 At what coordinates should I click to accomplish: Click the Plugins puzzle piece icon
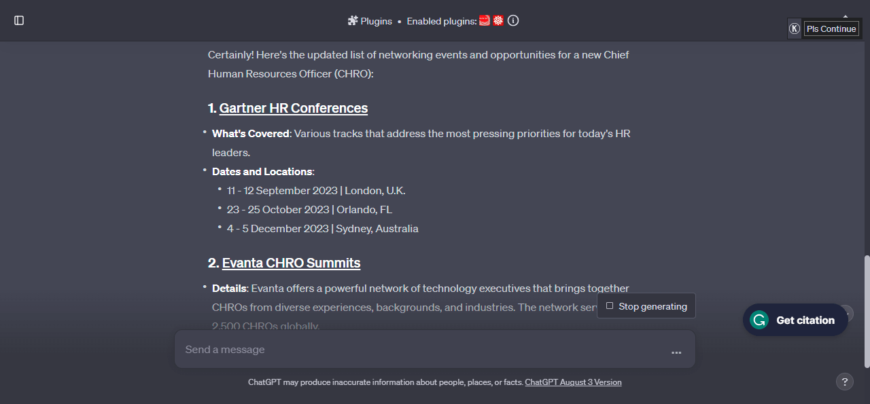[x=352, y=20]
